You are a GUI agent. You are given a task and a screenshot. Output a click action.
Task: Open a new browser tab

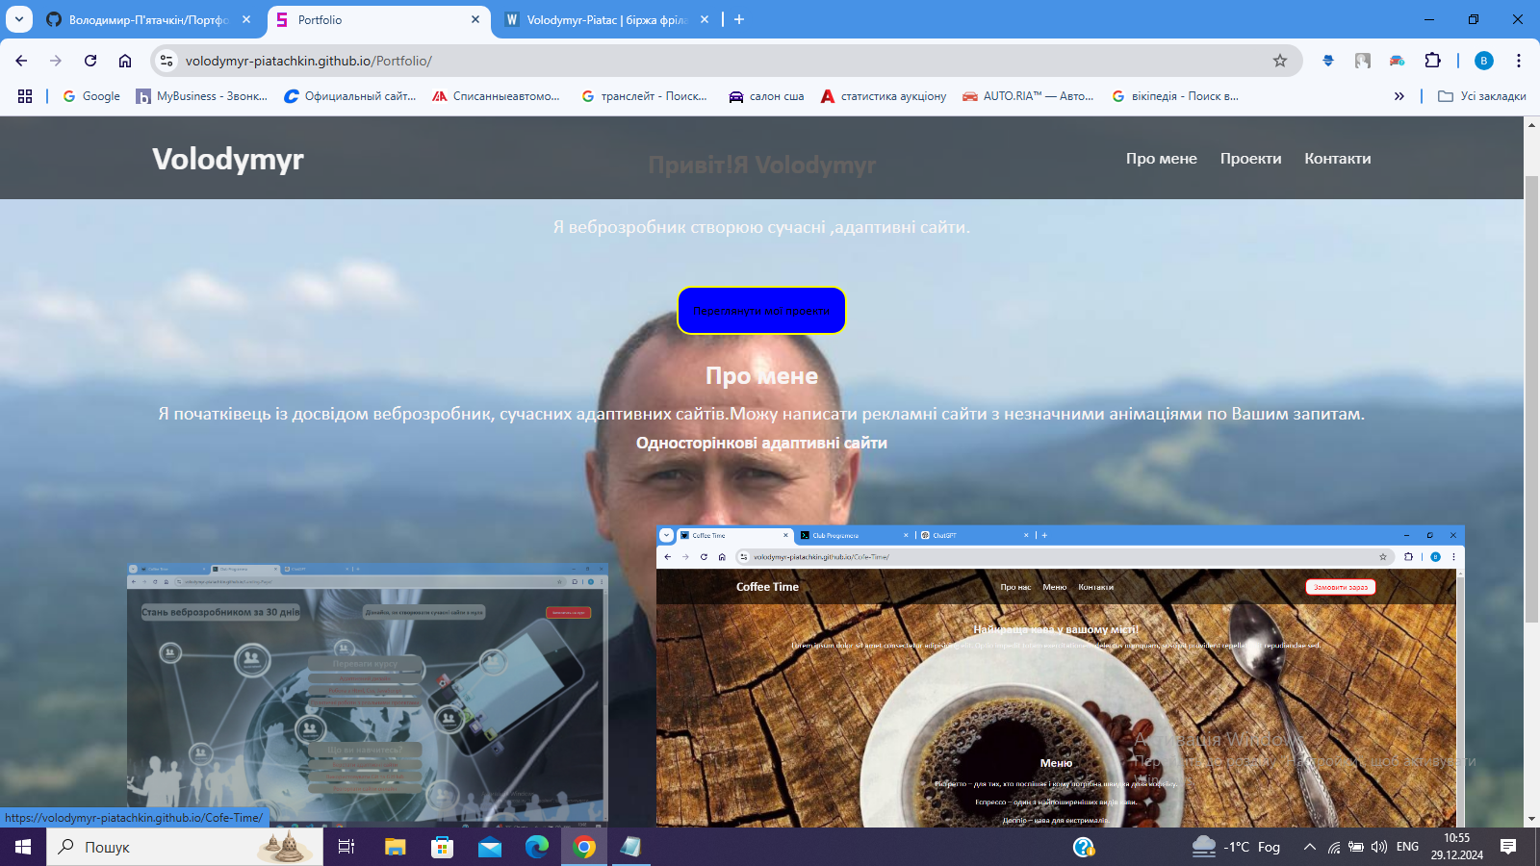pos(739,19)
